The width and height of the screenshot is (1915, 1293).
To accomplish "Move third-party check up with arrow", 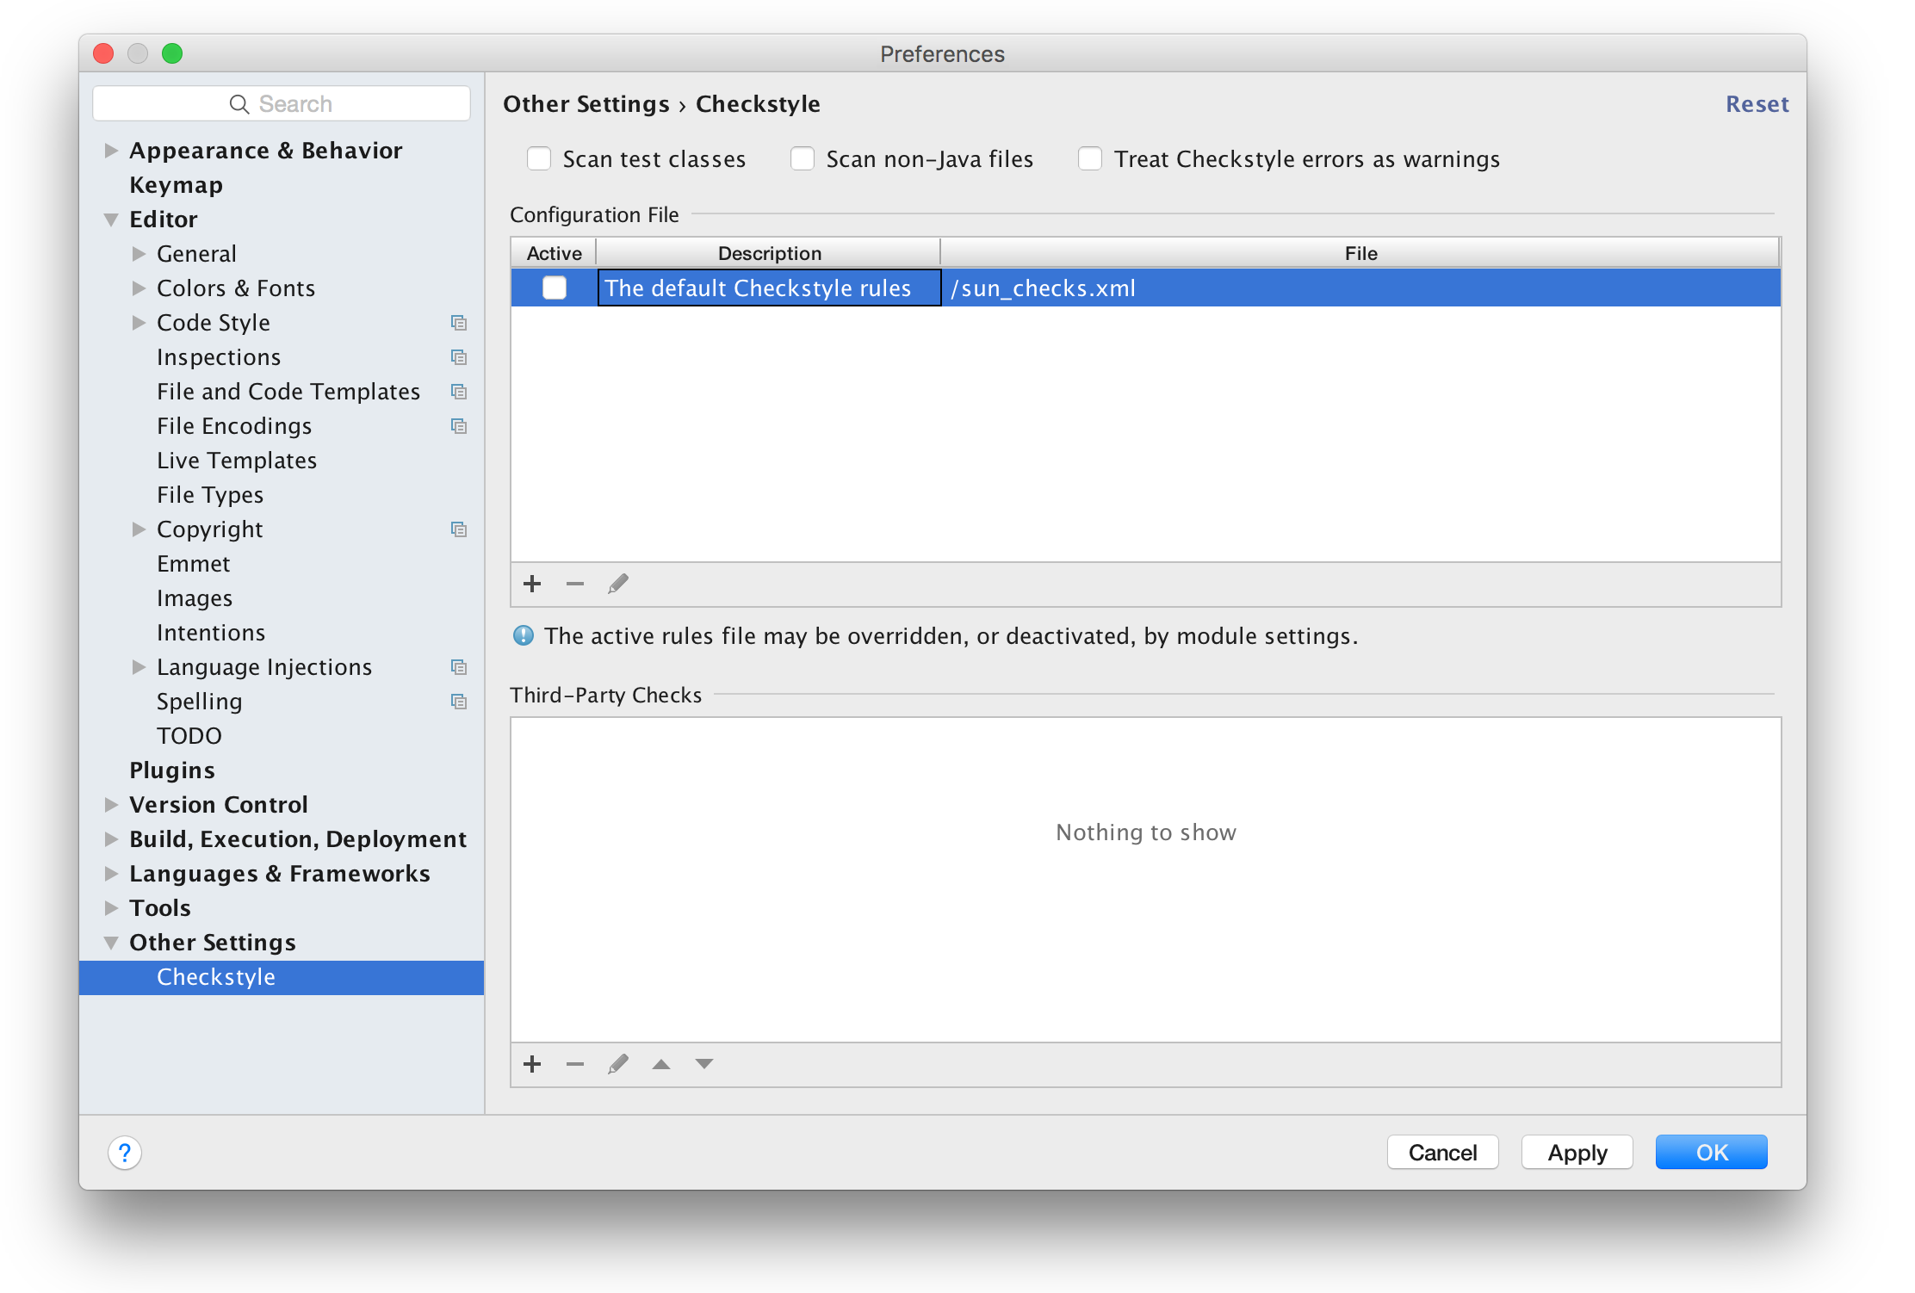I will click(x=661, y=1064).
